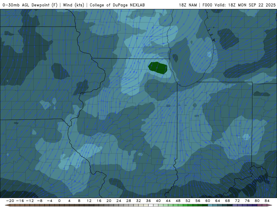Click the 48 value on the color scale
The height and width of the screenshot is (207, 277).
(x=178, y=201)
